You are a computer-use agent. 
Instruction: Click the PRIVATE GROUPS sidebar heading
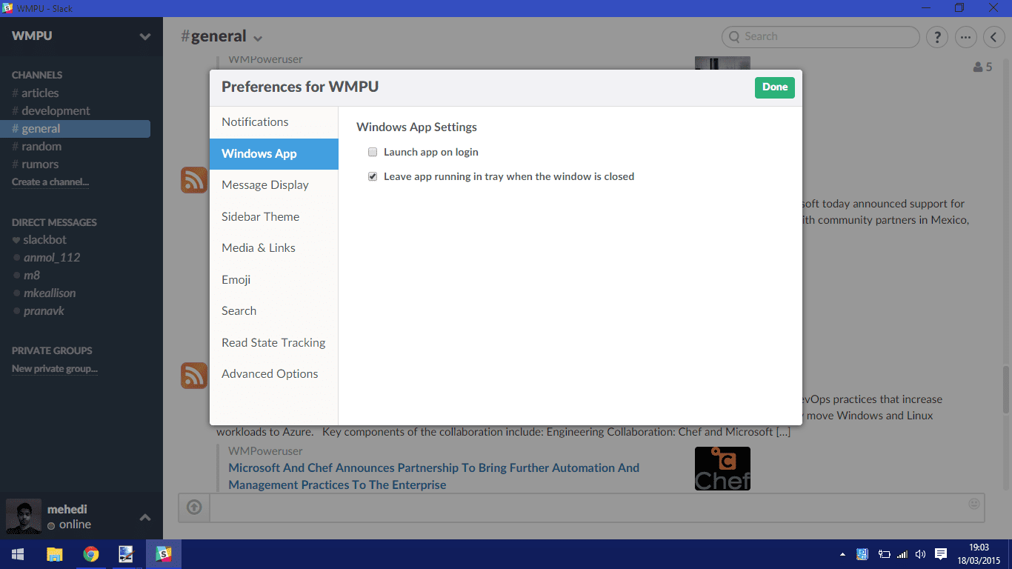(x=52, y=350)
